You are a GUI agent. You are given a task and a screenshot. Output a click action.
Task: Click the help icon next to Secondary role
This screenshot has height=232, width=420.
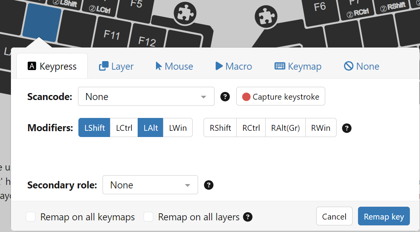tap(209, 185)
